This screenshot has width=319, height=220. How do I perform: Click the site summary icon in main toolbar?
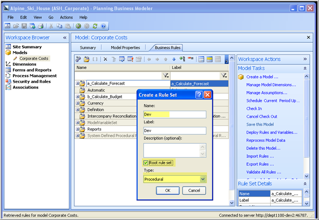[x=7, y=26]
